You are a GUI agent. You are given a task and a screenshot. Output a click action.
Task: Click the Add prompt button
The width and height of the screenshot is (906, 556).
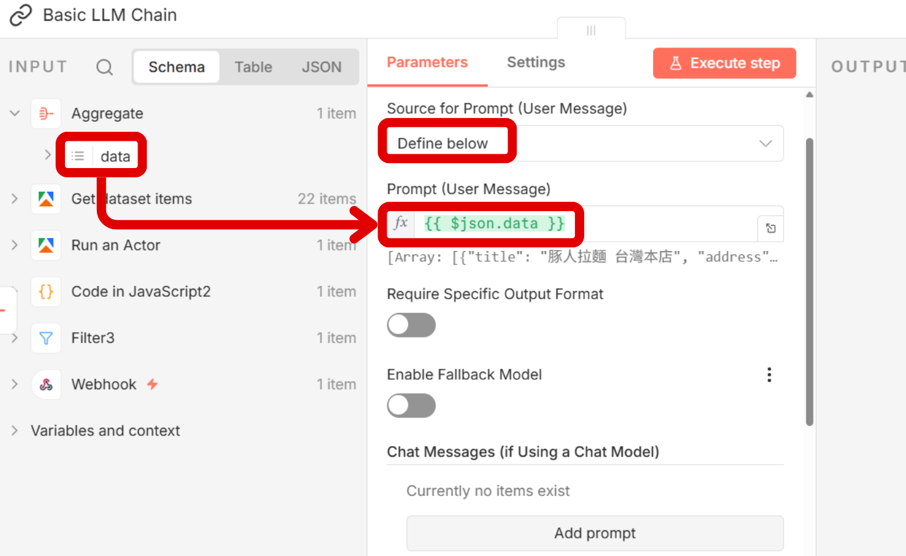(x=594, y=534)
